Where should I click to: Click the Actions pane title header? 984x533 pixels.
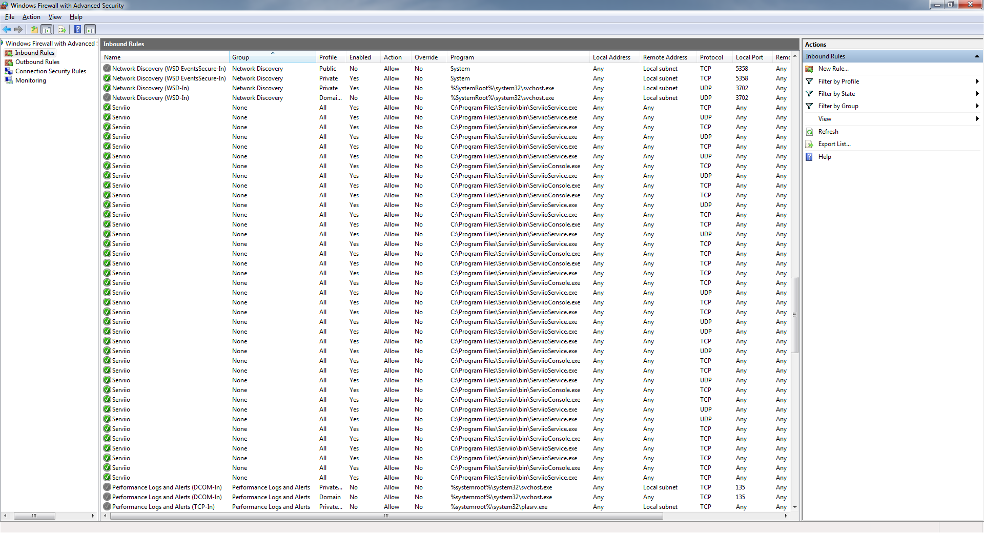click(x=892, y=45)
